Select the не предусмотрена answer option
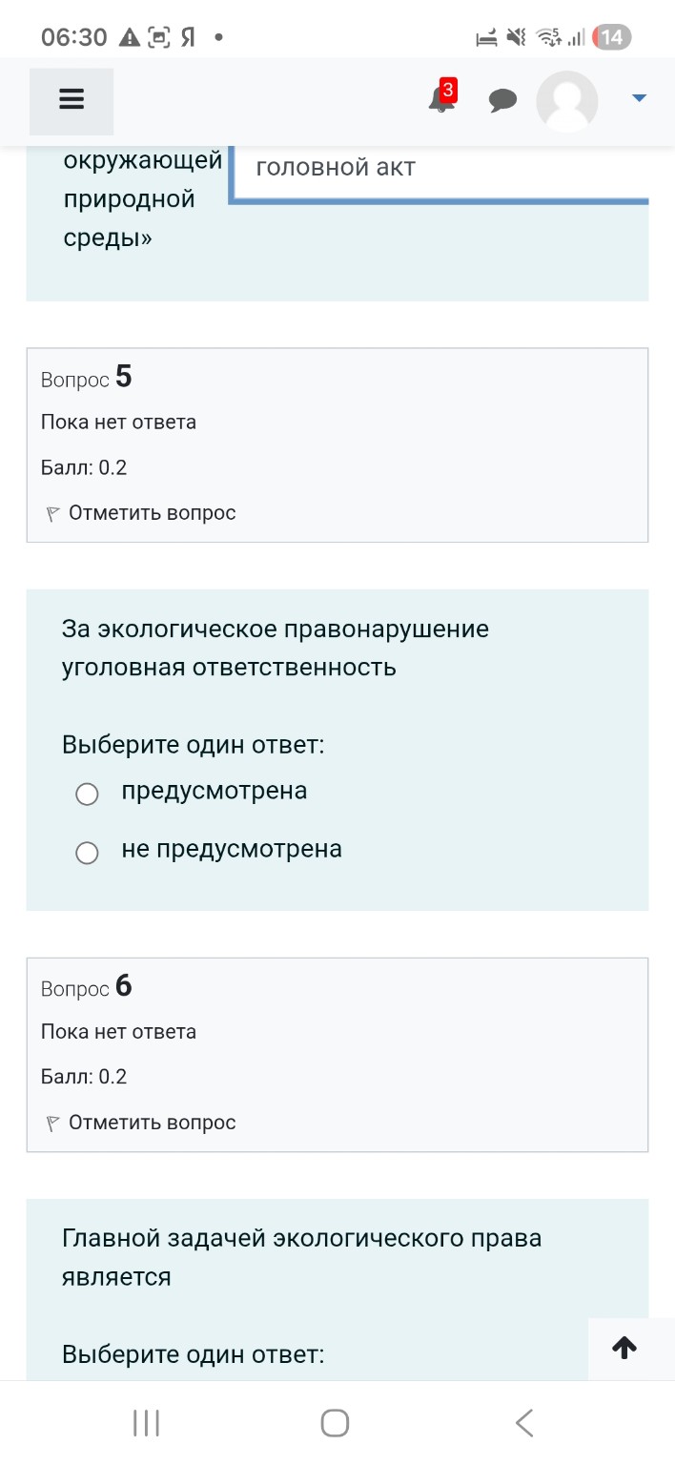This screenshot has height=1465, width=675. tap(87, 853)
